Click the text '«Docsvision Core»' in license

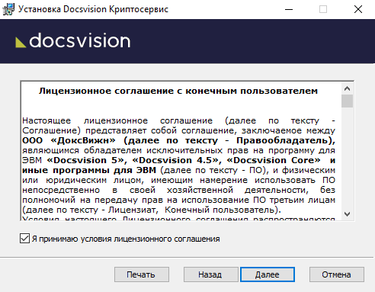274,160
